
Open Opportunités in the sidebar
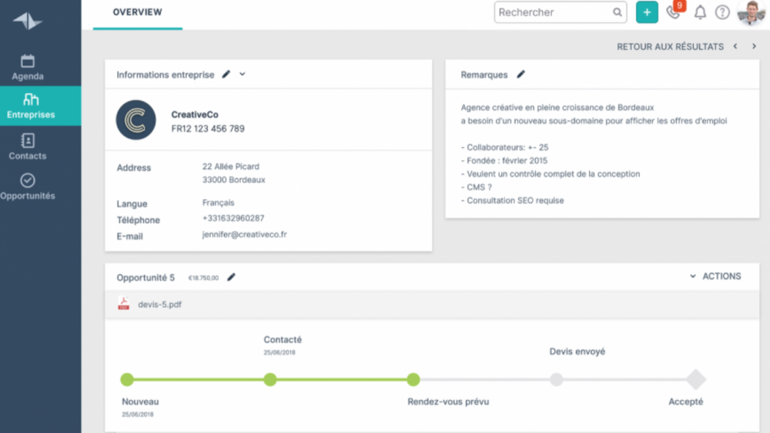point(28,187)
